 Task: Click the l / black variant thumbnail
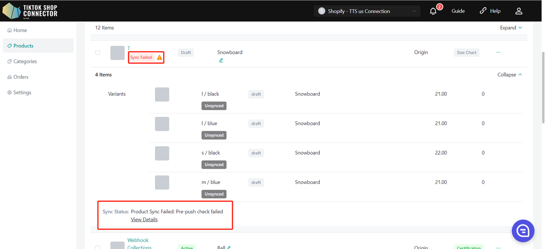tap(162, 94)
